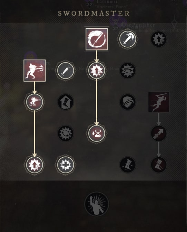Image resolution: width=187 pixels, height=232 pixels.
Task: Select the punching figure upgrade below Upheaval
Action: (35, 102)
